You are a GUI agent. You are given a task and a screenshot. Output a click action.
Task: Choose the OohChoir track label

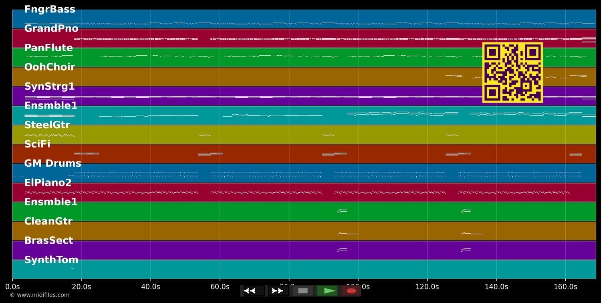(x=50, y=67)
